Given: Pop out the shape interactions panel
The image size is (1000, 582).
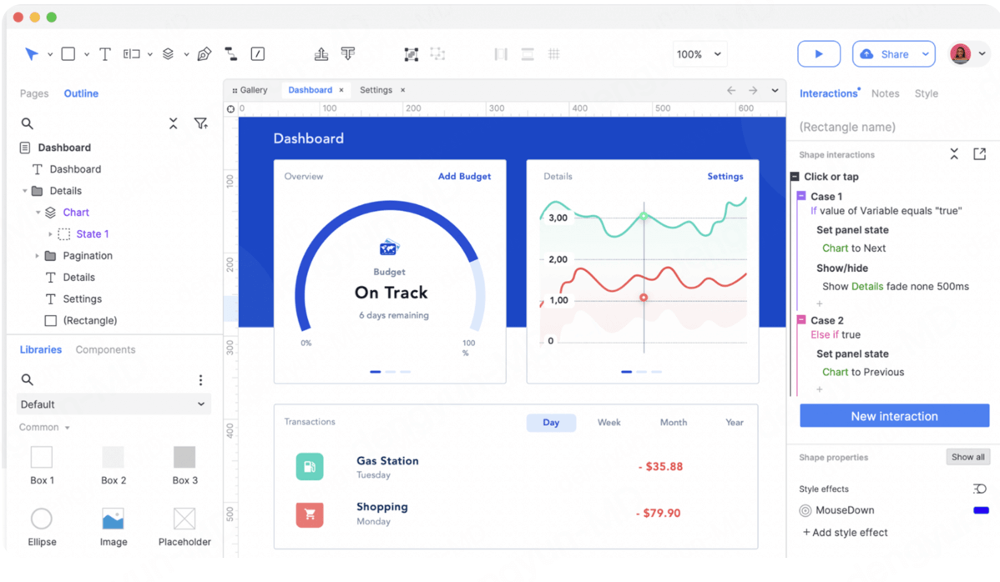Looking at the screenshot, I should pos(979,154).
